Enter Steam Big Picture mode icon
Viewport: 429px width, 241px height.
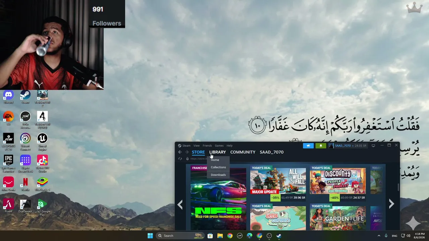[x=373, y=146]
